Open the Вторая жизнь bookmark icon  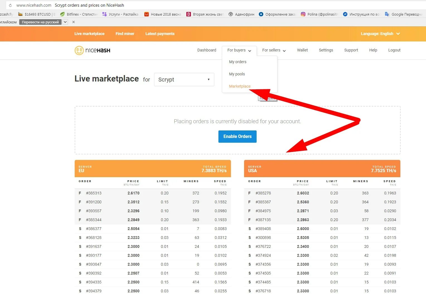189,14
